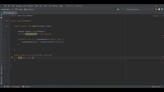
Task: Run the Youtube class gutter arrow
Action: pos(7,21)
